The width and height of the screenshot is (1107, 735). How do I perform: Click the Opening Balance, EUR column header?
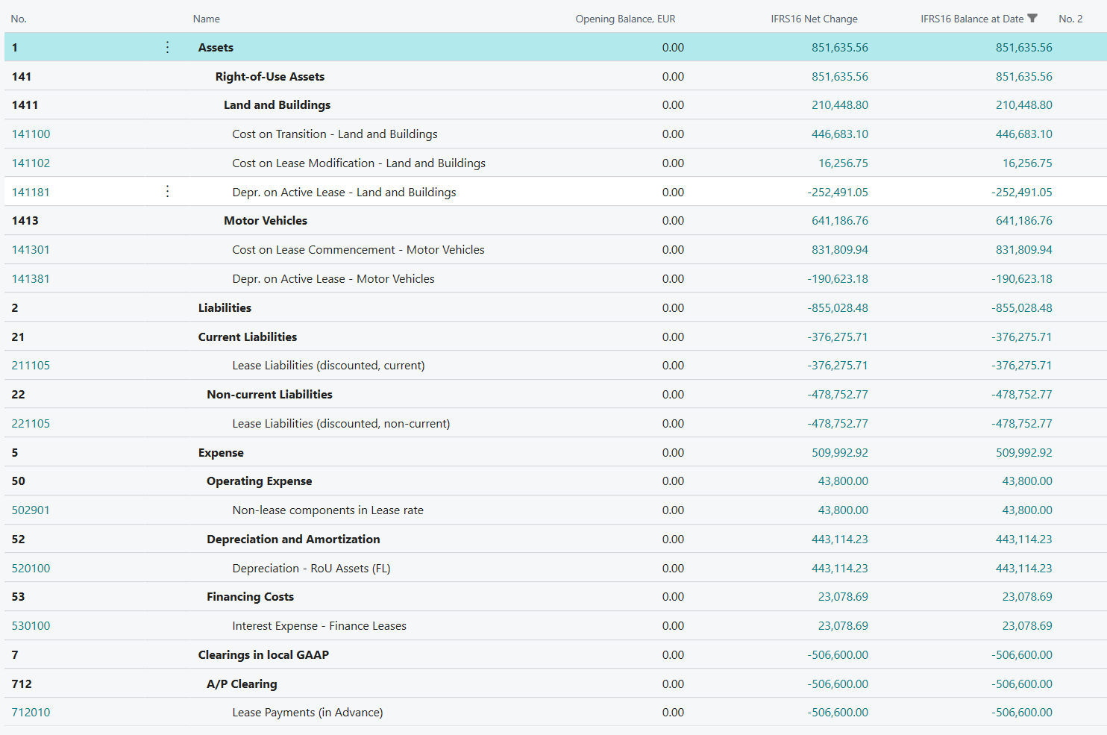point(625,19)
